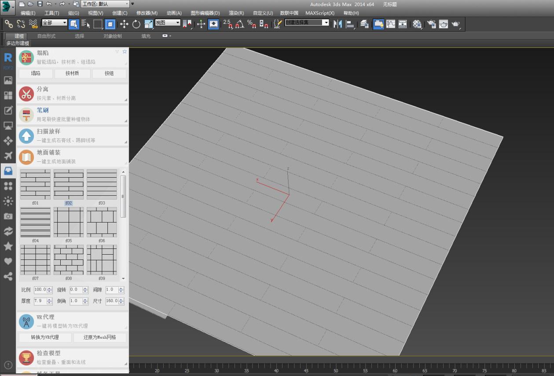Click the airplane icon in the sidebar
Screen dimensions: 554x376
tap(8, 156)
